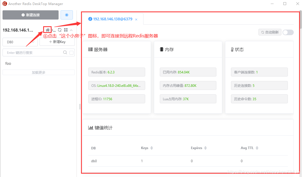
Task: Click the DB column header
Action: (93, 148)
